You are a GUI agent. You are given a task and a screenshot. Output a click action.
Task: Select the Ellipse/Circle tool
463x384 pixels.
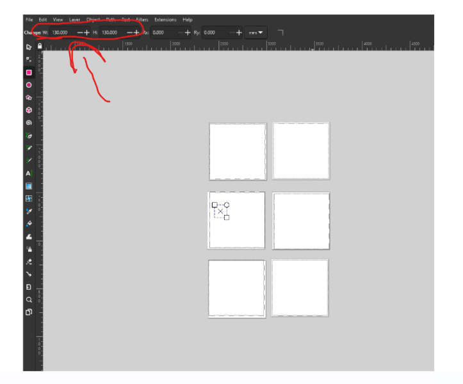(29, 85)
